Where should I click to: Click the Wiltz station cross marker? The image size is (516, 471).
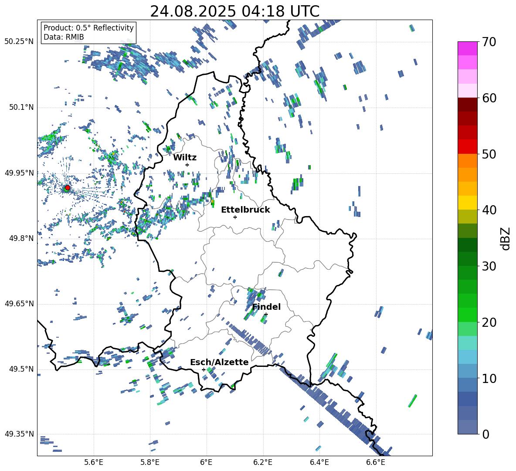[187, 165]
